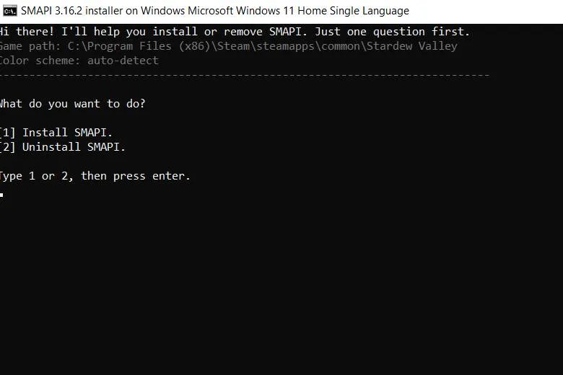The width and height of the screenshot is (563, 375).
Task: Click the "[1] Install SMAPI." option line
Action: click(56, 133)
